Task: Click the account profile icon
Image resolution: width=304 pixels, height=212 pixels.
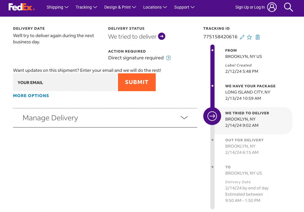Action: pyautogui.click(x=272, y=7)
